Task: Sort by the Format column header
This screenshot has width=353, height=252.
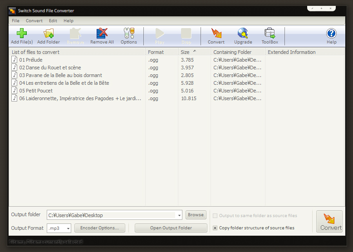Action: 162,52
